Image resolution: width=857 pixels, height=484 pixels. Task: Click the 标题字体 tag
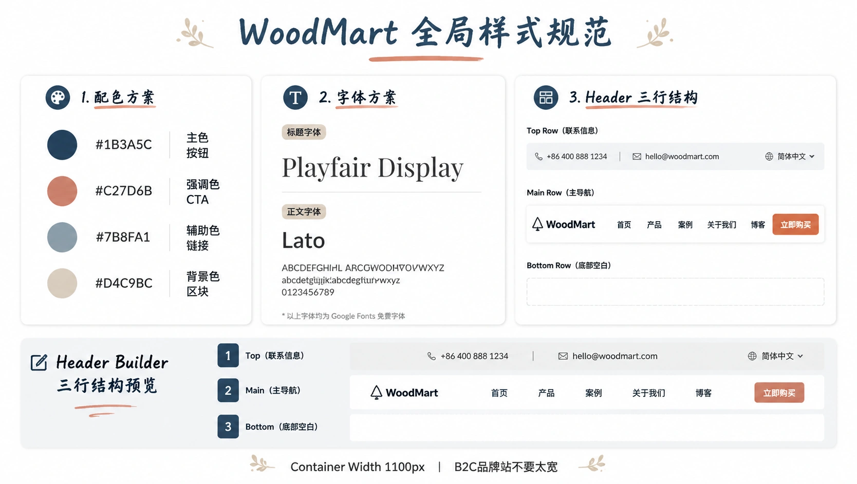[x=304, y=132]
